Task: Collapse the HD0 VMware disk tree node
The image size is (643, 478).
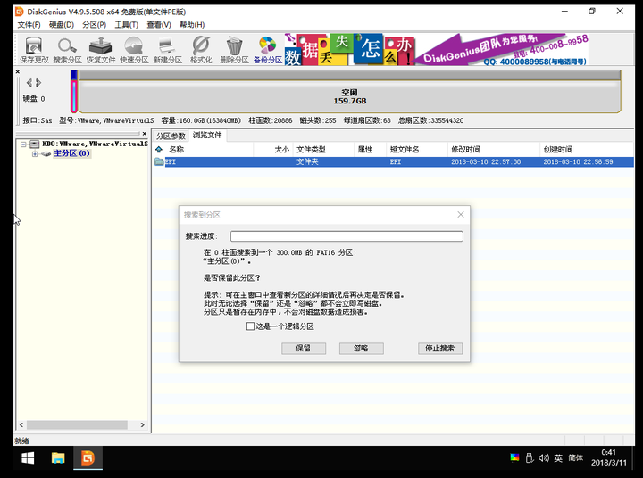Action: (23, 144)
